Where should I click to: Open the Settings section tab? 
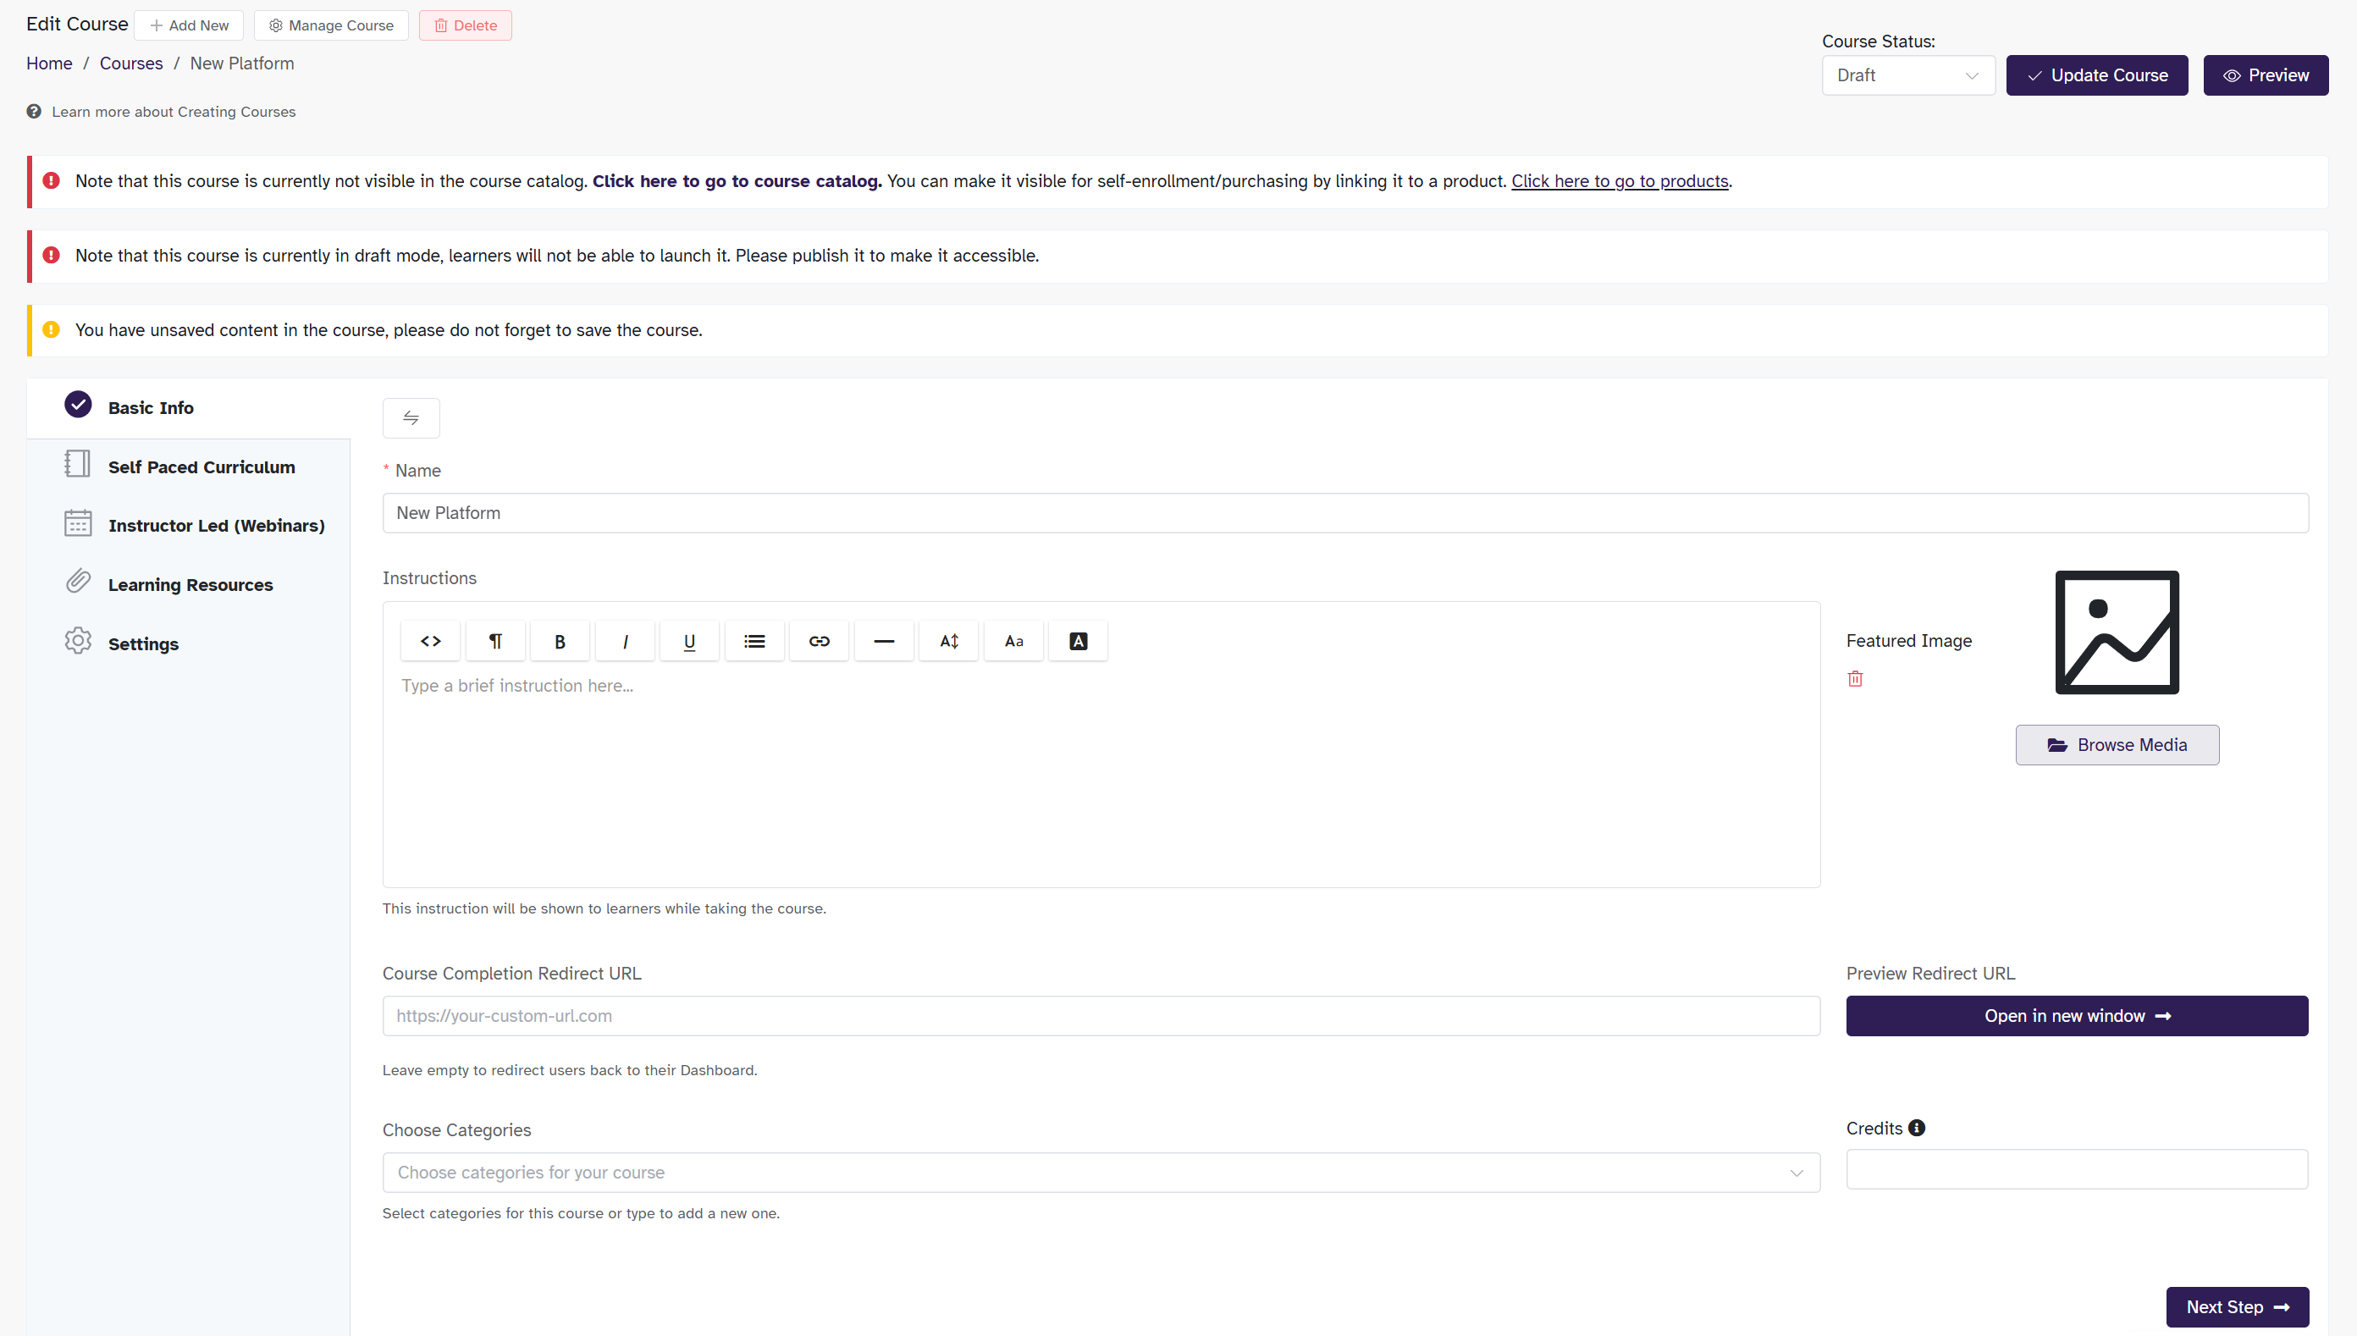143,643
